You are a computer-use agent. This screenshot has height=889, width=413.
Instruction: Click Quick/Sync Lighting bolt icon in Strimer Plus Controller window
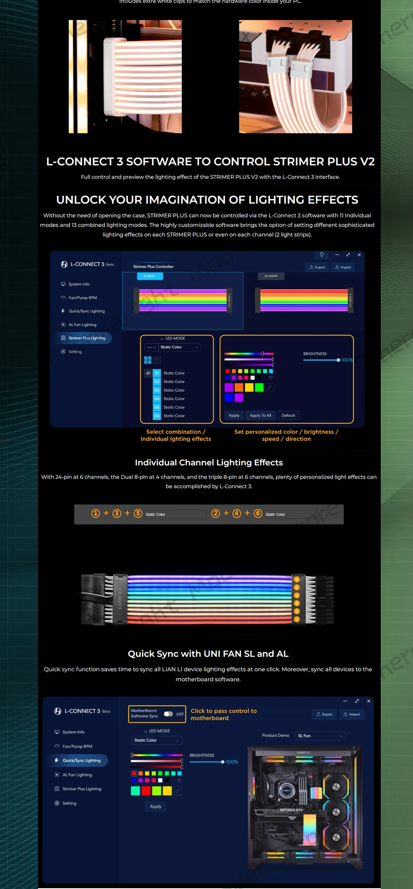(x=63, y=311)
